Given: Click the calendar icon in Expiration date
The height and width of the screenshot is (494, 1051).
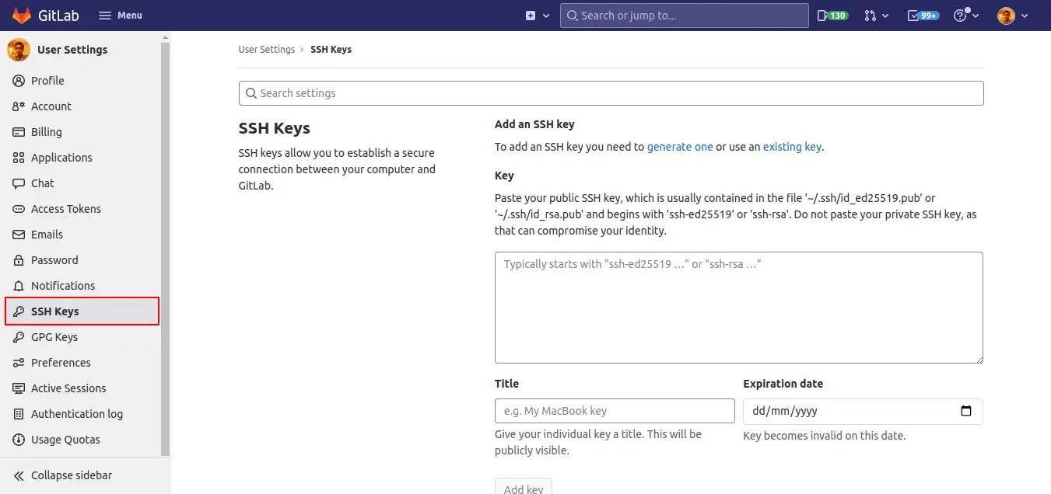Looking at the screenshot, I should (966, 411).
